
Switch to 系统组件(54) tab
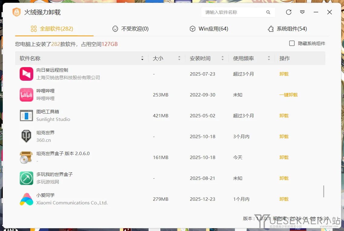tap(287, 29)
